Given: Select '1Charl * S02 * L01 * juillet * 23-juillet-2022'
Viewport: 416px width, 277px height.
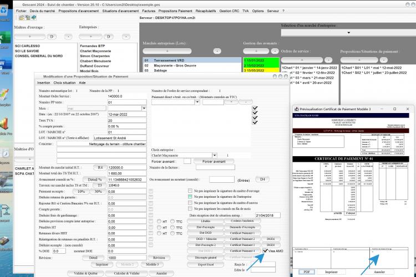Looking at the screenshot, I should click(374, 73).
